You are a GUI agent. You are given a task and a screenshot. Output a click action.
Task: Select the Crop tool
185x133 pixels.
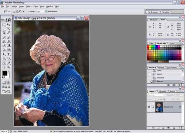click(4, 33)
